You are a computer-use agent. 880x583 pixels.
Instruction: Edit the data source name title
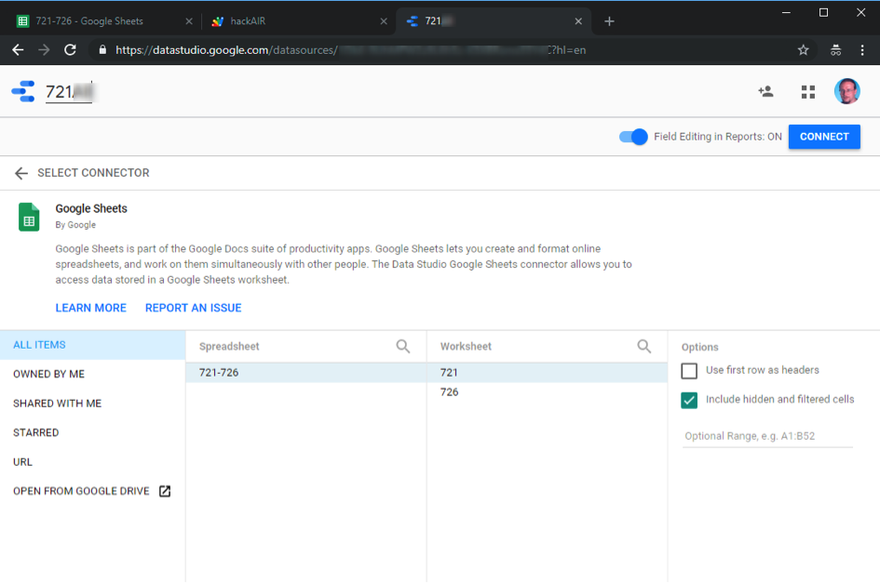point(70,91)
